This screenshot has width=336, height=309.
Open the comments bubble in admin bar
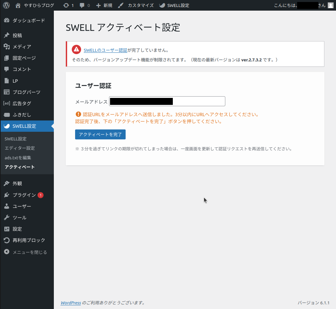pyautogui.click(x=82, y=5)
